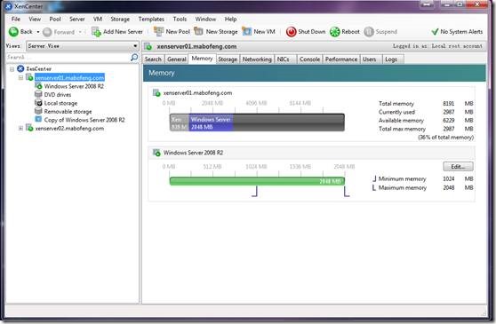Click the Local storage icon

coord(38,103)
